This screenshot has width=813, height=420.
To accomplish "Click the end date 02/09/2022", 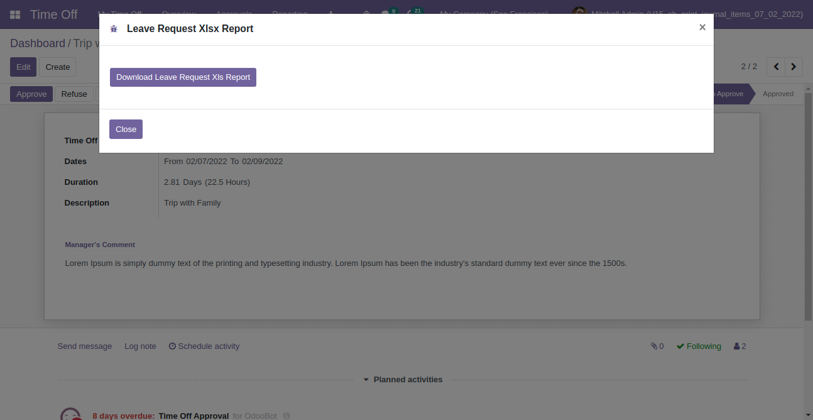I will [263, 162].
